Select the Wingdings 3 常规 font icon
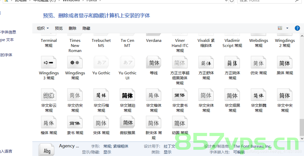Screen dimensions: 304x156 click(x=49, y=62)
